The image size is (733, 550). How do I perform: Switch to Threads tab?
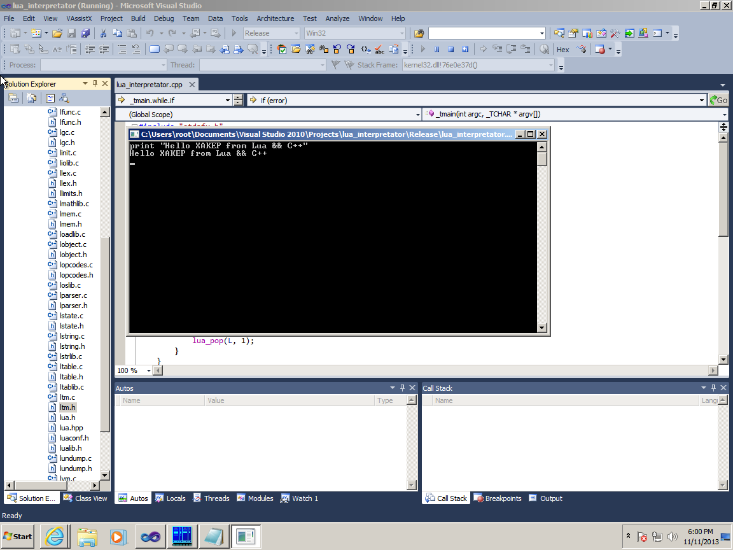coord(211,498)
